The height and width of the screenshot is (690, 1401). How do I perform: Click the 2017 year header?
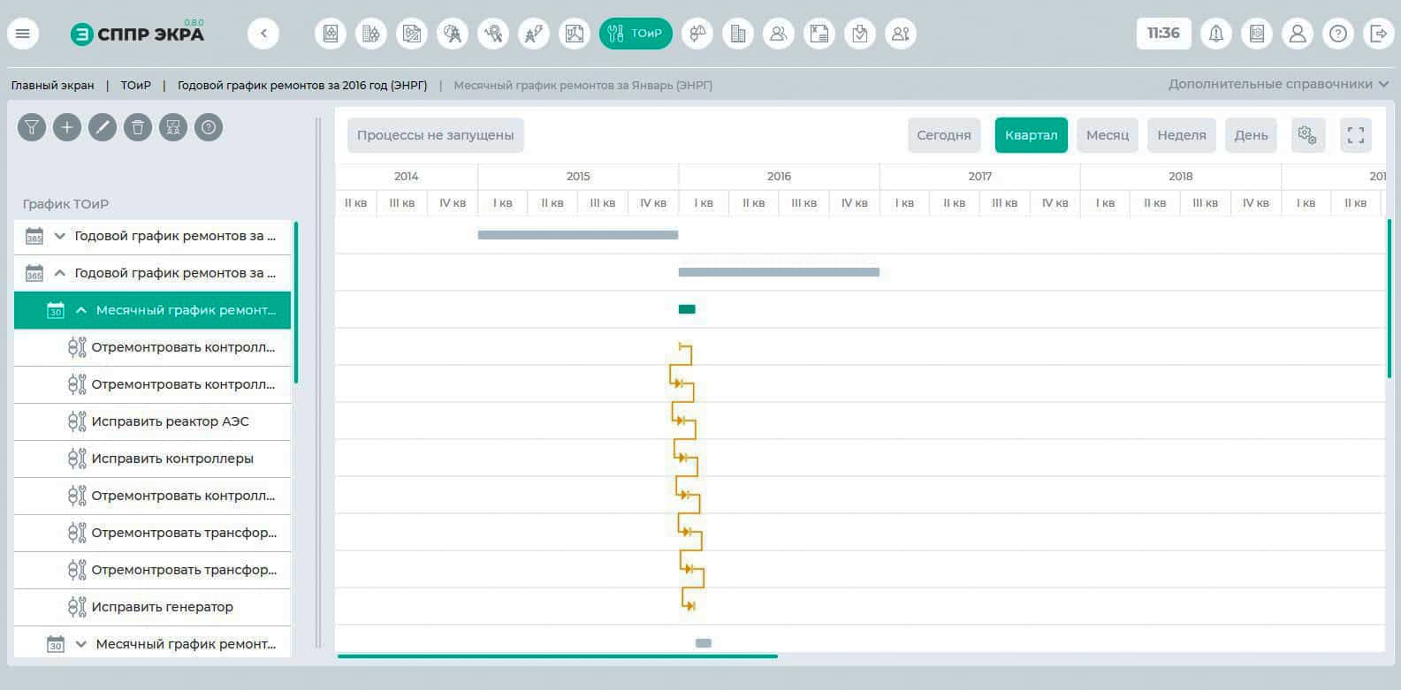pos(979,177)
